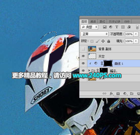Switch to the 动作 tab
Image resolution: width=140 pixels, height=135 pixels.
[x=127, y=22]
